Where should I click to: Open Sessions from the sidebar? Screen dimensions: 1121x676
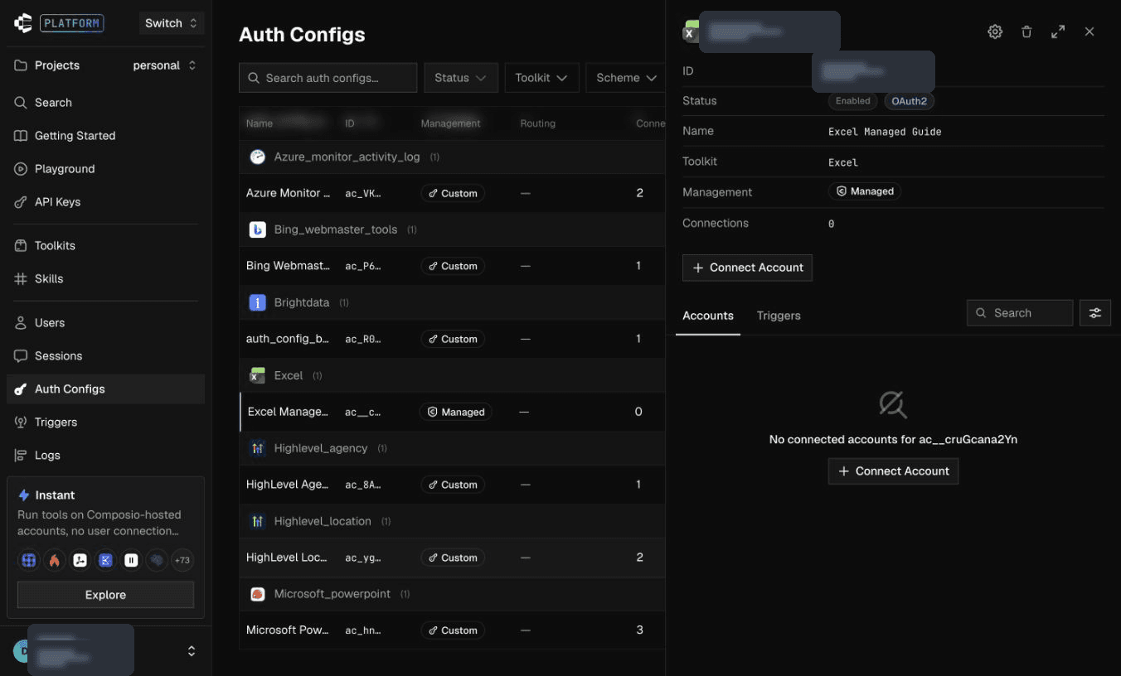106,355
